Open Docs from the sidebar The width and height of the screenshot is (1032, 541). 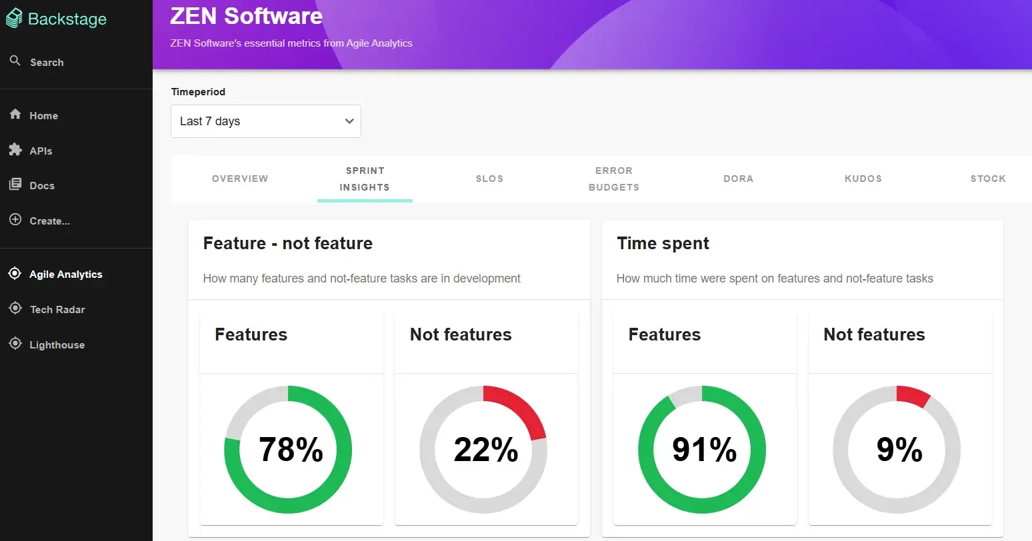(42, 185)
